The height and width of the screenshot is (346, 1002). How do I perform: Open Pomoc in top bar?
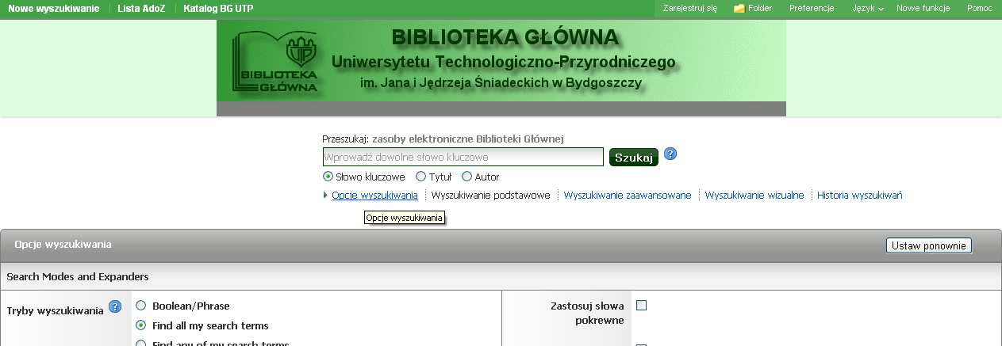point(979,8)
